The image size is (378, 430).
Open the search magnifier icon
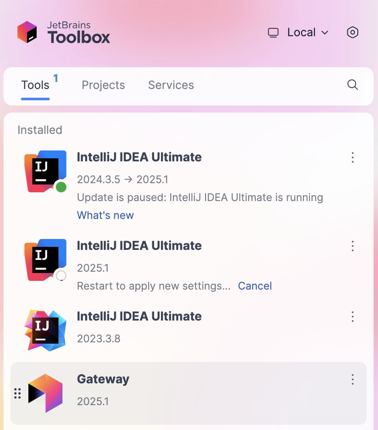point(352,85)
